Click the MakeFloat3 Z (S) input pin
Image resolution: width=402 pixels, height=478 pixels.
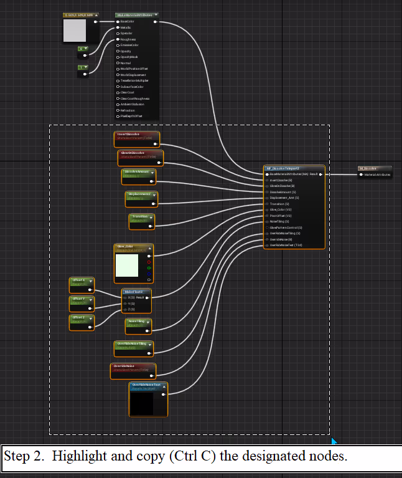click(125, 309)
